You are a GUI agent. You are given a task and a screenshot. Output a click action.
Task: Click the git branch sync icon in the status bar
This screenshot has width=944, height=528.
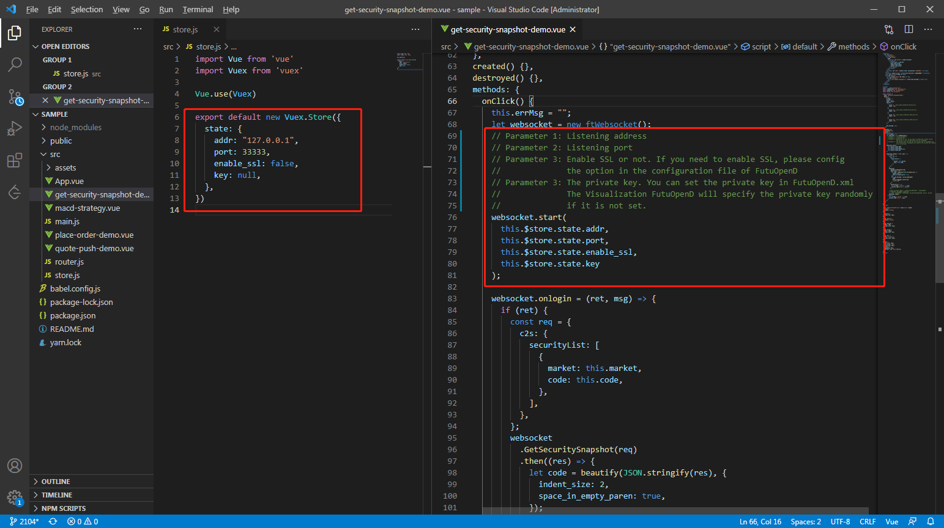tap(53, 522)
